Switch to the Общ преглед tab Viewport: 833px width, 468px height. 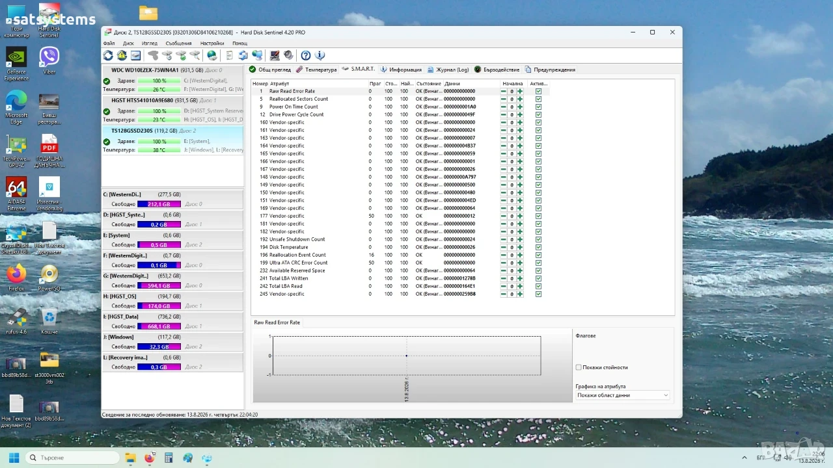pos(270,70)
